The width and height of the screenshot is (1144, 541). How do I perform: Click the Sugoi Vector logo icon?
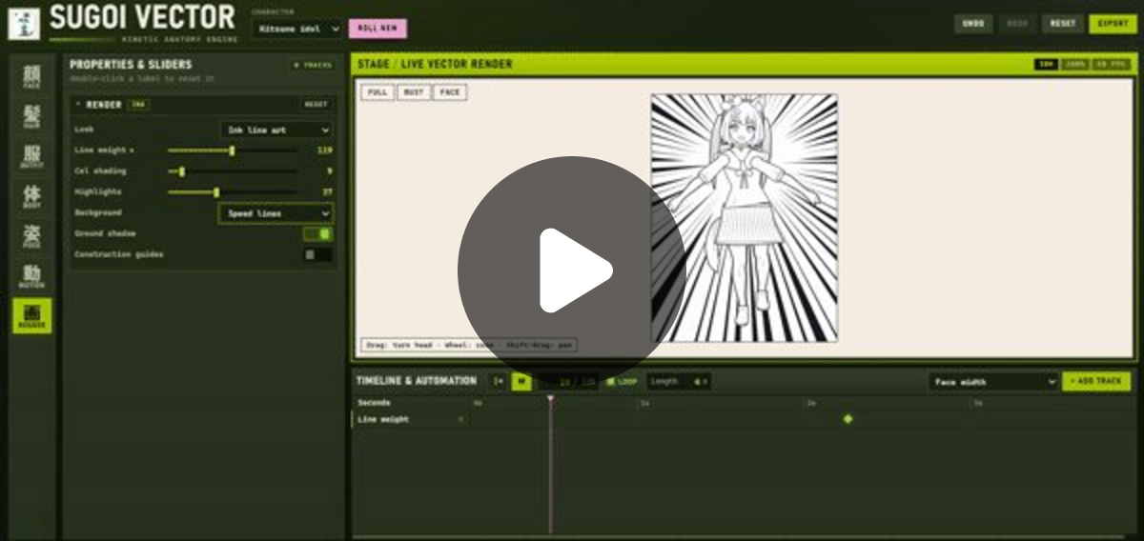click(24, 24)
